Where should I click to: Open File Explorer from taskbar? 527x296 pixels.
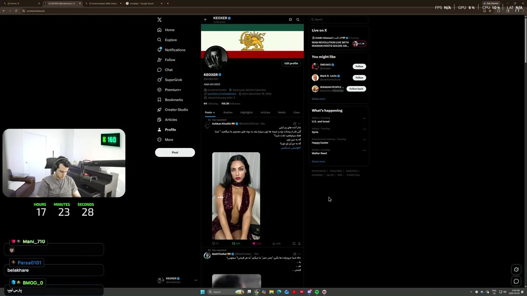(x=271, y=292)
